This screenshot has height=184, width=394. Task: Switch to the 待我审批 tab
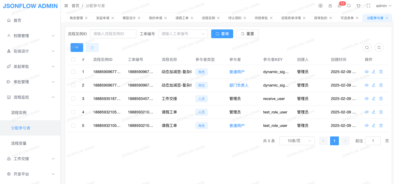coord(261,18)
